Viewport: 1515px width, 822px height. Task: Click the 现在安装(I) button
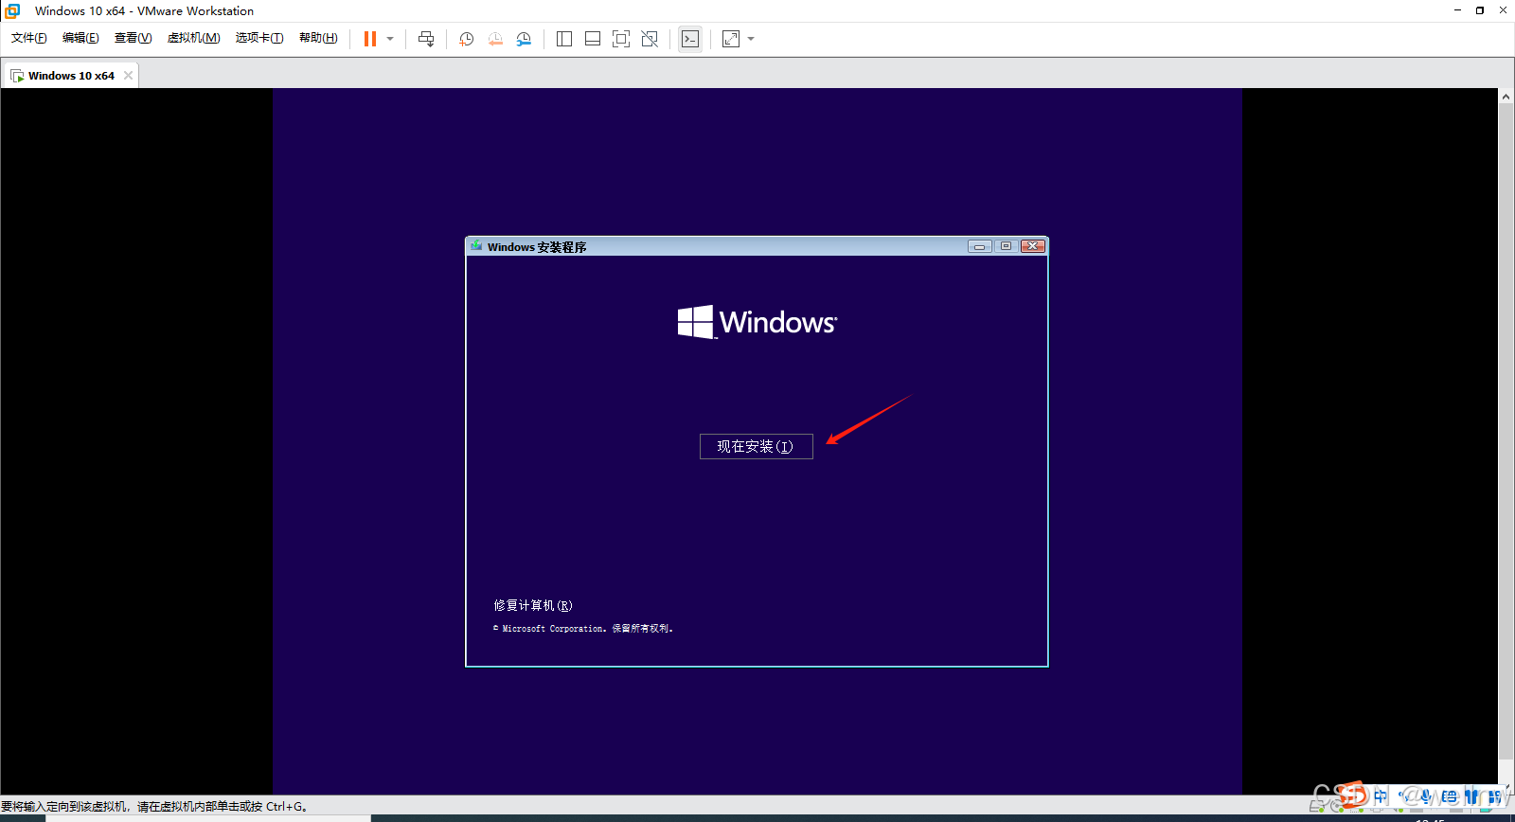click(x=756, y=447)
